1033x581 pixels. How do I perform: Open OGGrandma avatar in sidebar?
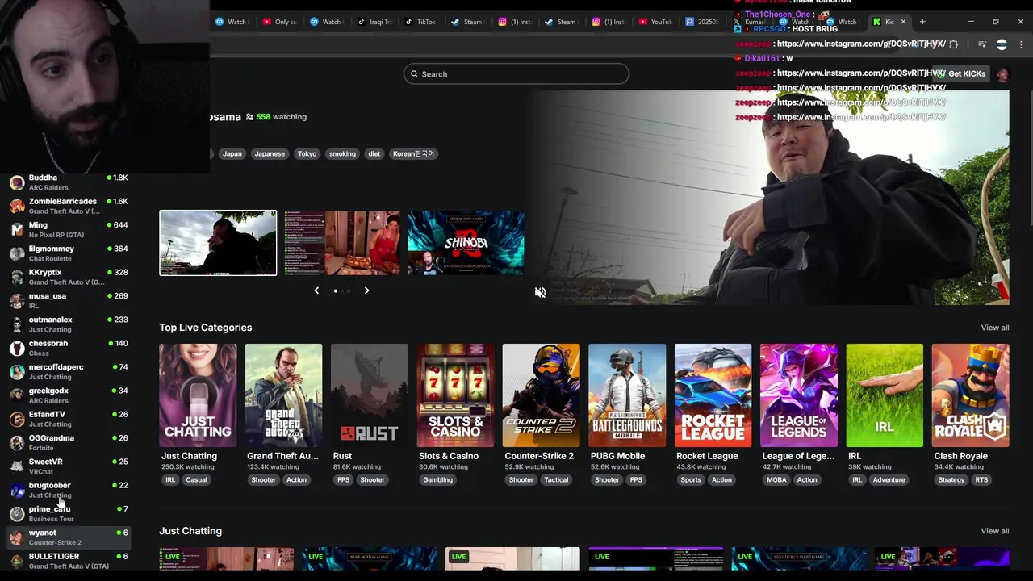pos(17,443)
